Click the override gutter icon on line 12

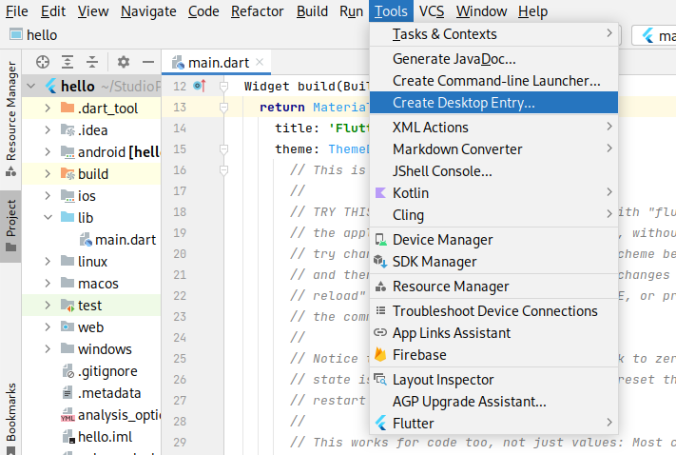click(x=199, y=86)
